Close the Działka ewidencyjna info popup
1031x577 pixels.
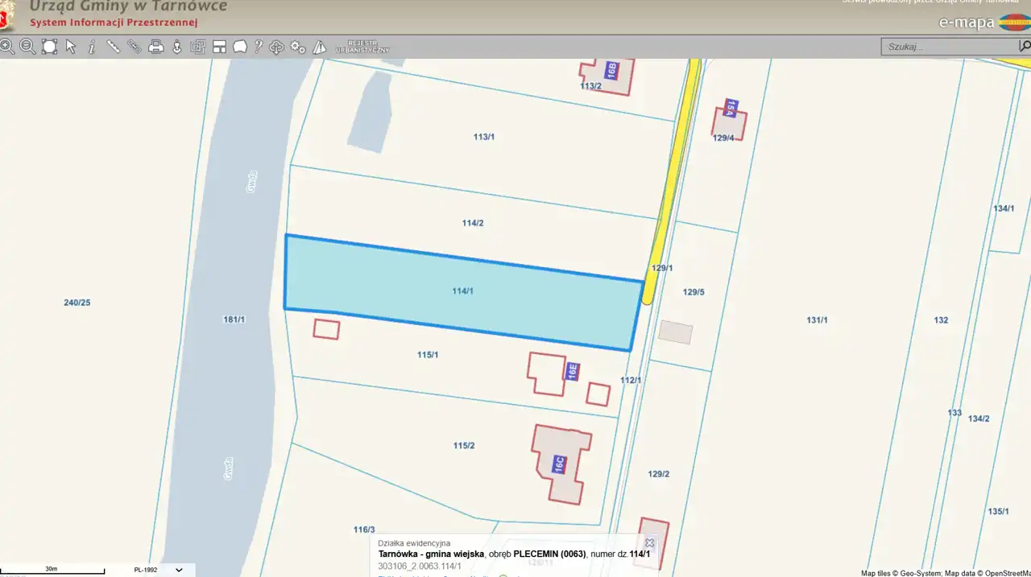(650, 543)
